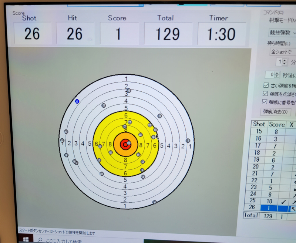Click shot marker 21 in the yellow zone

coord(100,146)
